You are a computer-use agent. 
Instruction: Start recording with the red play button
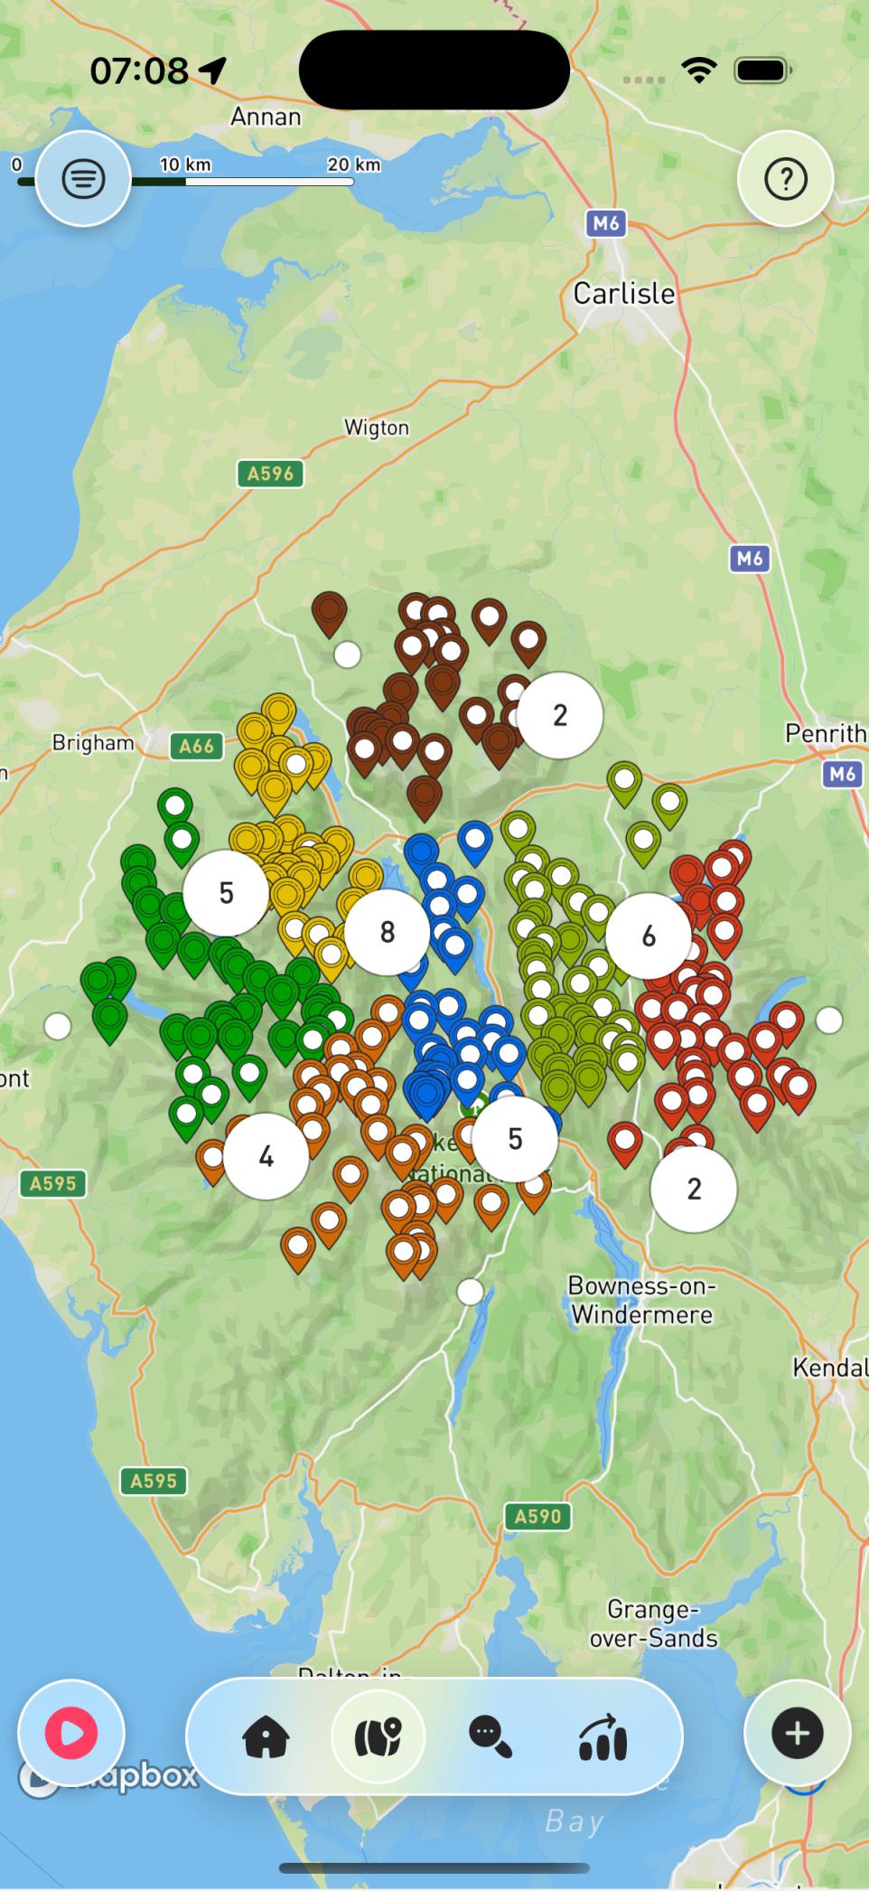pyautogui.click(x=71, y=1733)
